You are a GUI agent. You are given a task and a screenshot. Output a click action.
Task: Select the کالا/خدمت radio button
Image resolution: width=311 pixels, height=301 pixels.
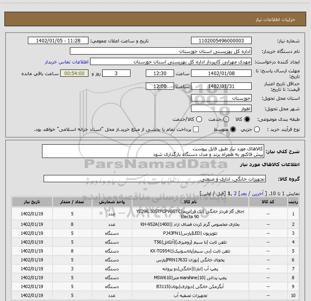click(x=199, y=119)
